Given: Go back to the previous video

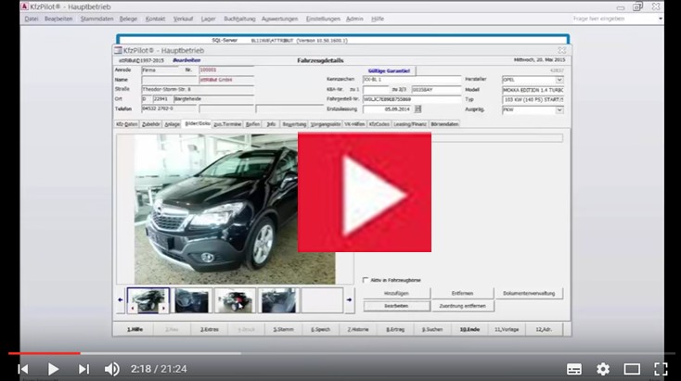Looking at the screenshot, I should coord(22,368).
